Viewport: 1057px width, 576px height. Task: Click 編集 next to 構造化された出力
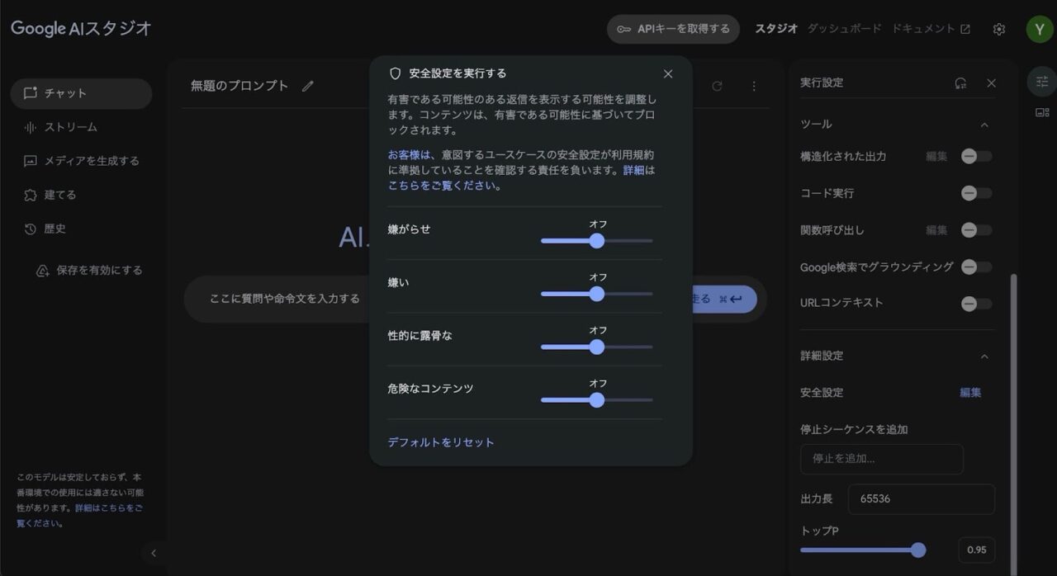pos(936,156)
